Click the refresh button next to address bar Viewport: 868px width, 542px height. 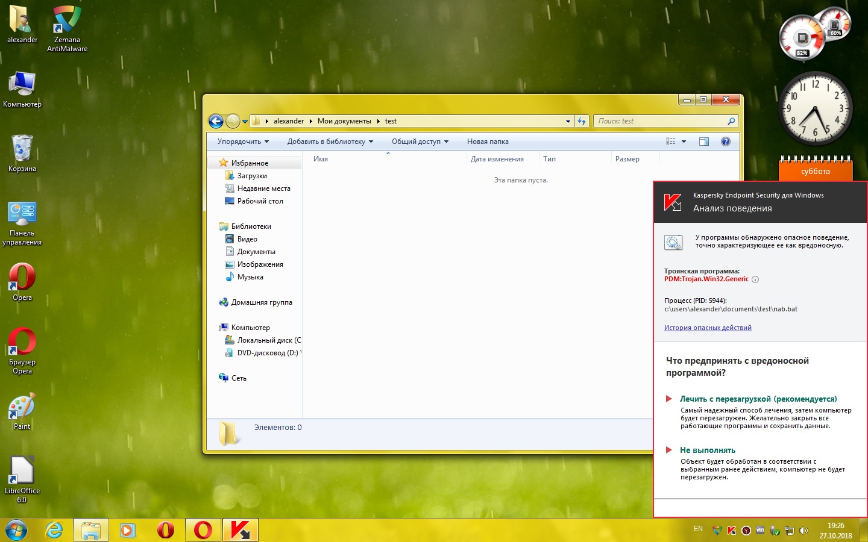point(582,121)
